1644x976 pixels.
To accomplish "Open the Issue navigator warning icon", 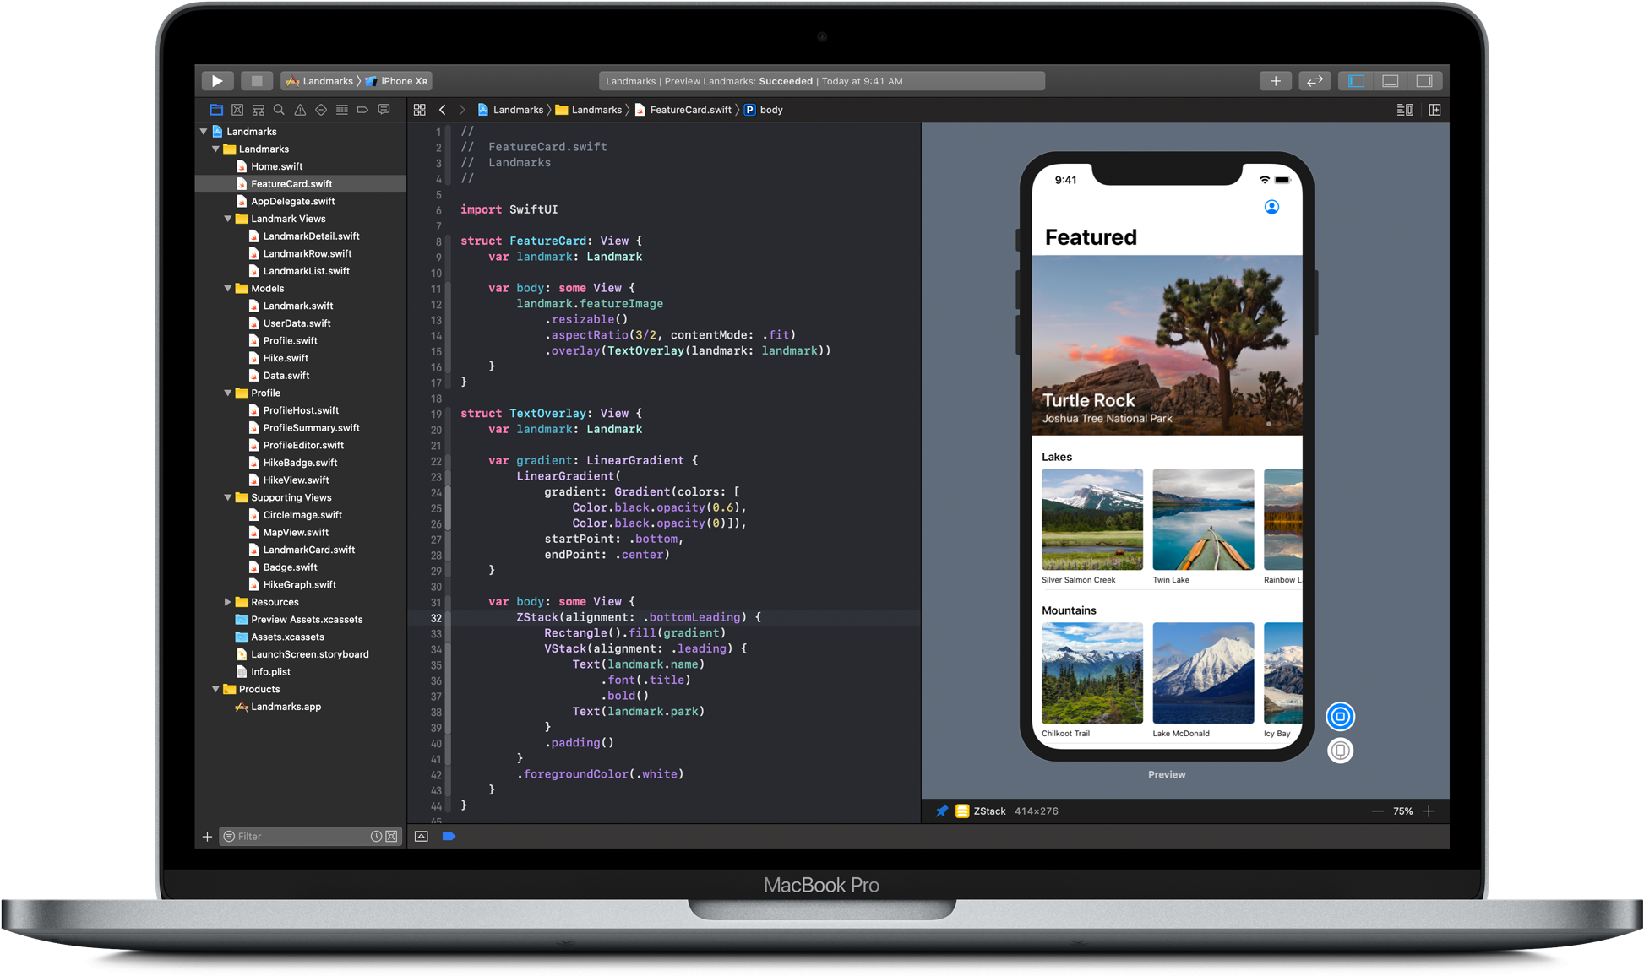I will click(x=300, y=110).
